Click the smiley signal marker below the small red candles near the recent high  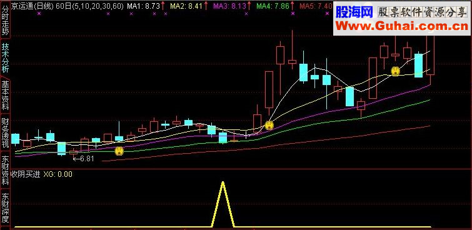pyautogui.click(x=395, y=71)
